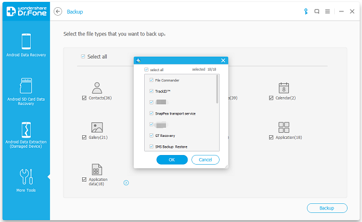Screen dimensions: 362x222
Task: Toggle the main Select all checkbox
Action: 83,56
